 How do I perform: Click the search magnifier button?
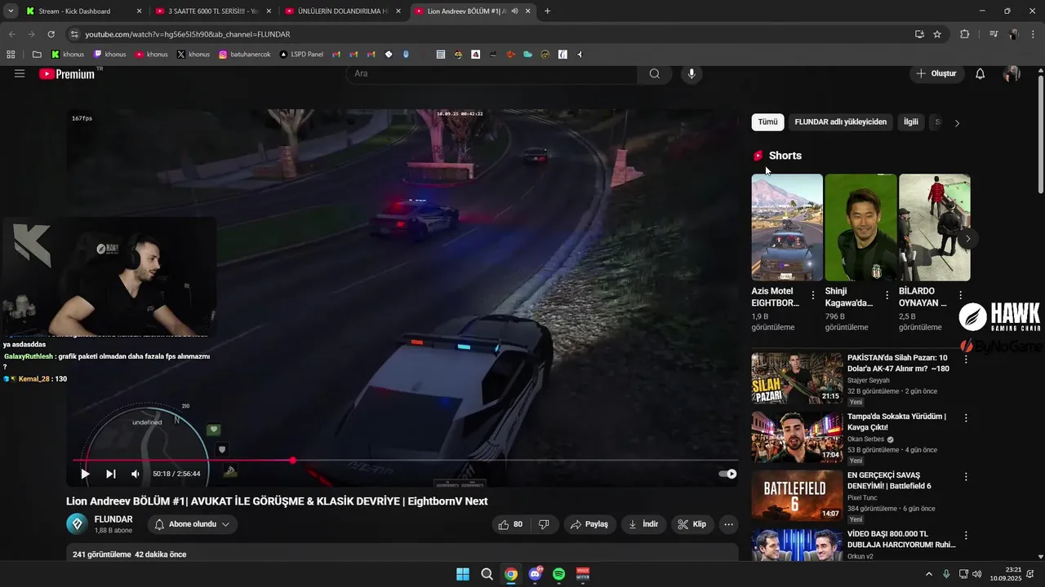655,73
